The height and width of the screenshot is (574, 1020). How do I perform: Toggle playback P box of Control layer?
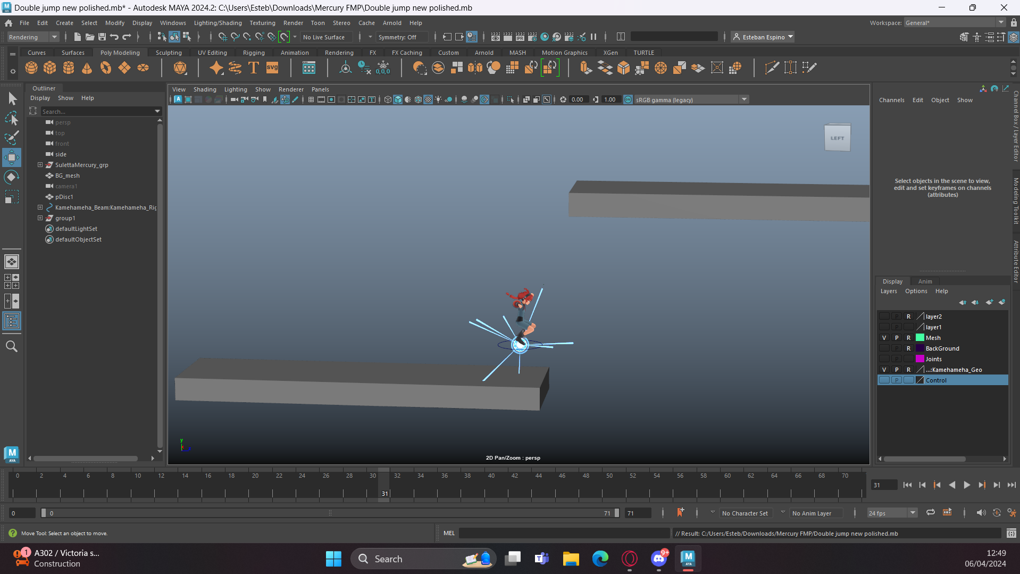tap(897, 380)
